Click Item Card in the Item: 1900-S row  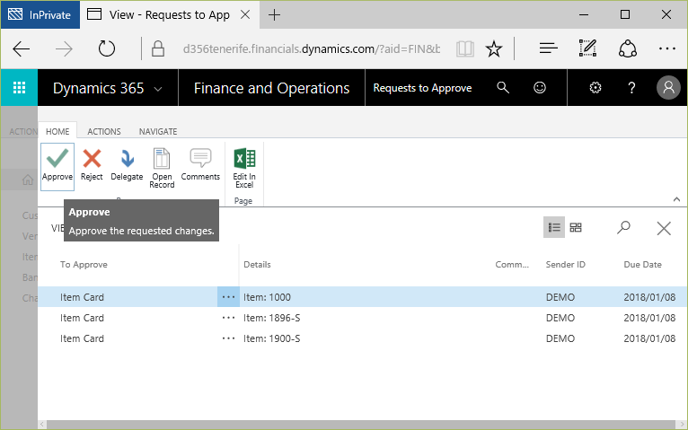pyautogui.click(x=82, y=338)
